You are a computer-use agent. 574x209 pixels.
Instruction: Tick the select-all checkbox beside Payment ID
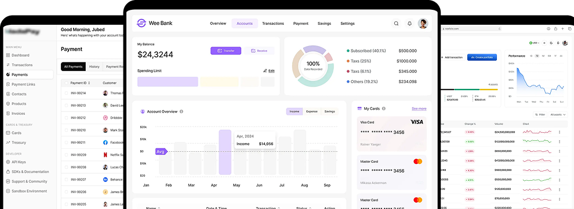coord(66,83)
